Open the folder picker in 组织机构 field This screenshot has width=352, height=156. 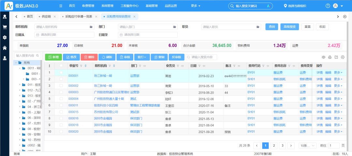click(x=91, y=27)
